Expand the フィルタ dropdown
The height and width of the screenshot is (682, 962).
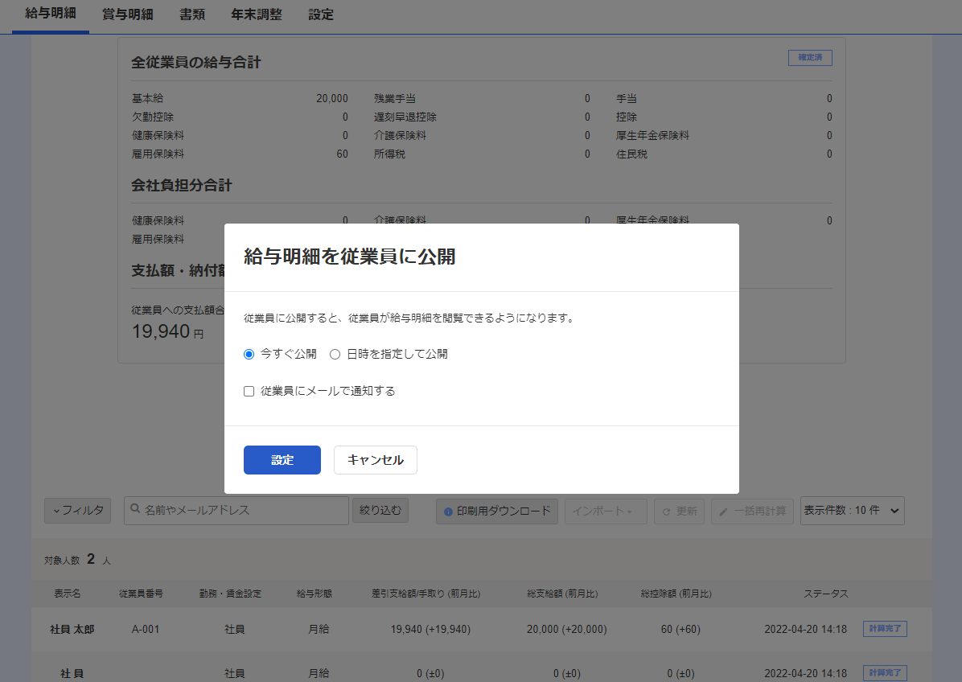[77, 511]
